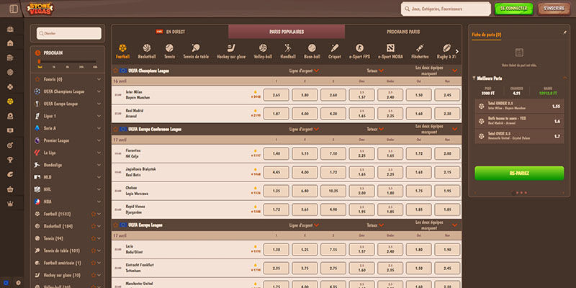The height and width of the screenshot is (288, 576).
Task: Star the Hockey sur glace (70) entry
Action: (x=94, y=275)
